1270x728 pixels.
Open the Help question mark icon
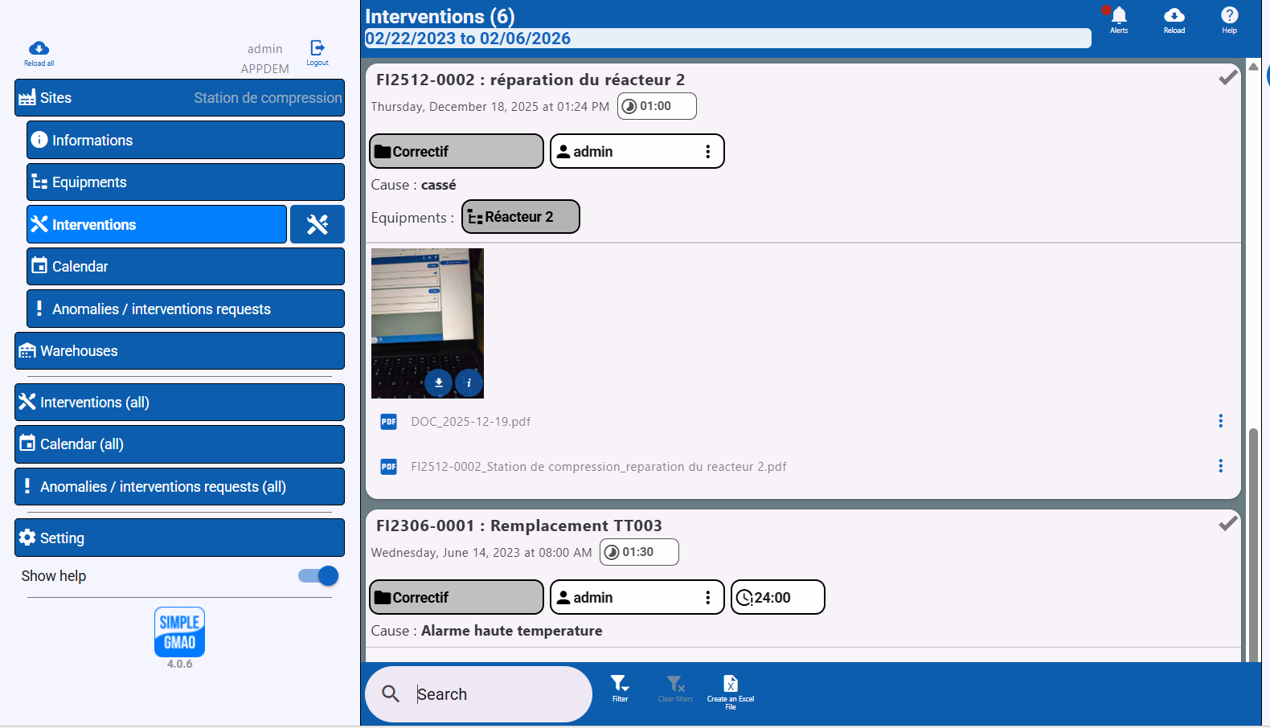point(1230,15)
